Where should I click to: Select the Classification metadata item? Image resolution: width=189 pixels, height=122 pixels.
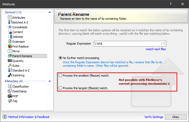(x=21, y=86)
